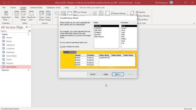Viewport: 196px width, 110px height.
Task: Select Quantity in the Fields list
Action: point(106,35)
